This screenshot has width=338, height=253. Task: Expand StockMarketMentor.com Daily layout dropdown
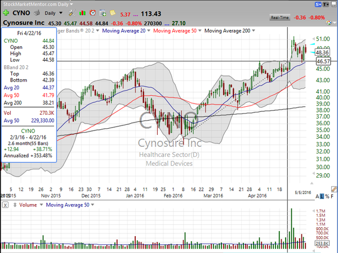pyautogui.click(x=72, y=4)
